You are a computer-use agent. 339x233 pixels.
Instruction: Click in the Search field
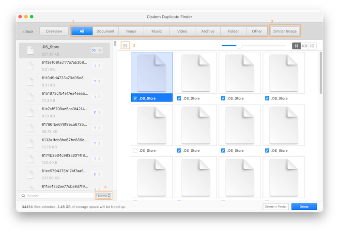[57, 196]
